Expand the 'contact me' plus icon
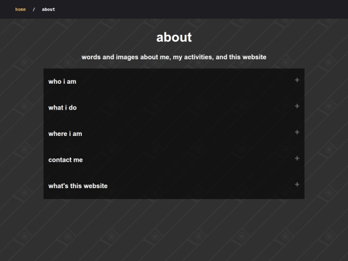The image size is (348, 261). pyautogui.click(x=297, y=159)
